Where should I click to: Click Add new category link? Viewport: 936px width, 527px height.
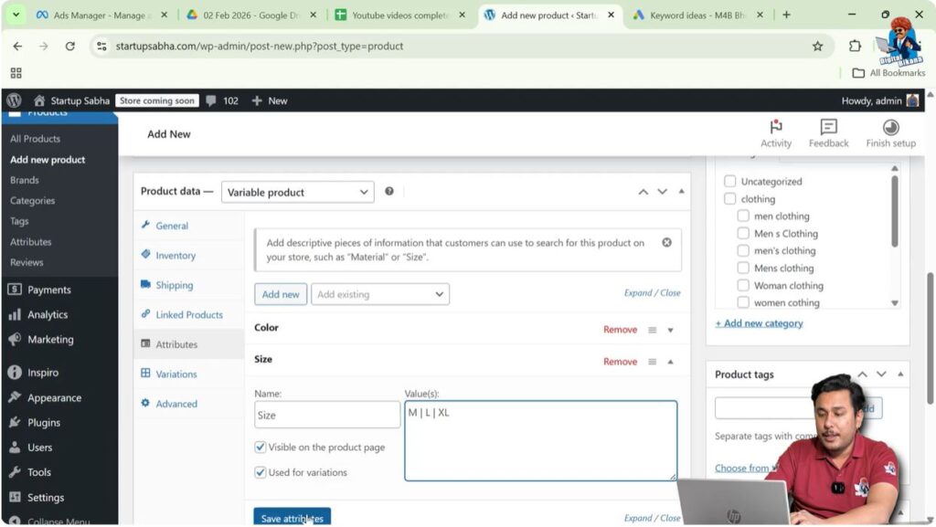[759, 323]
